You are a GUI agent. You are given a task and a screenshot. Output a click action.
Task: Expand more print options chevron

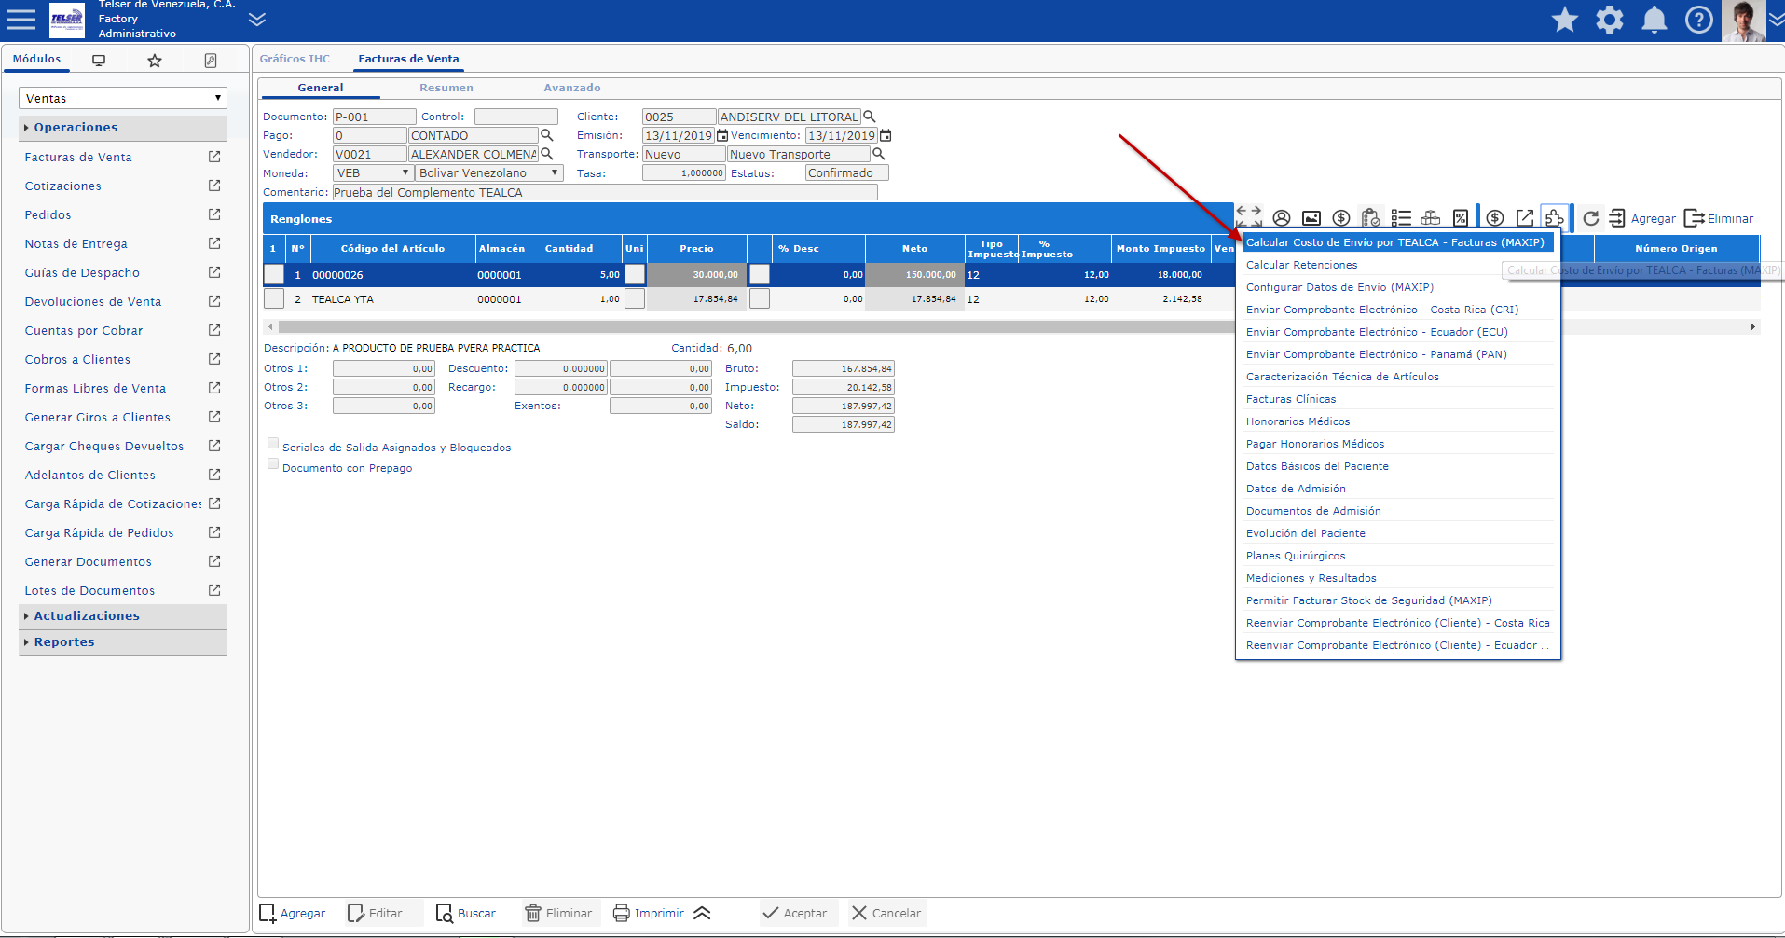pyautogui.click(x=703, y=914)
